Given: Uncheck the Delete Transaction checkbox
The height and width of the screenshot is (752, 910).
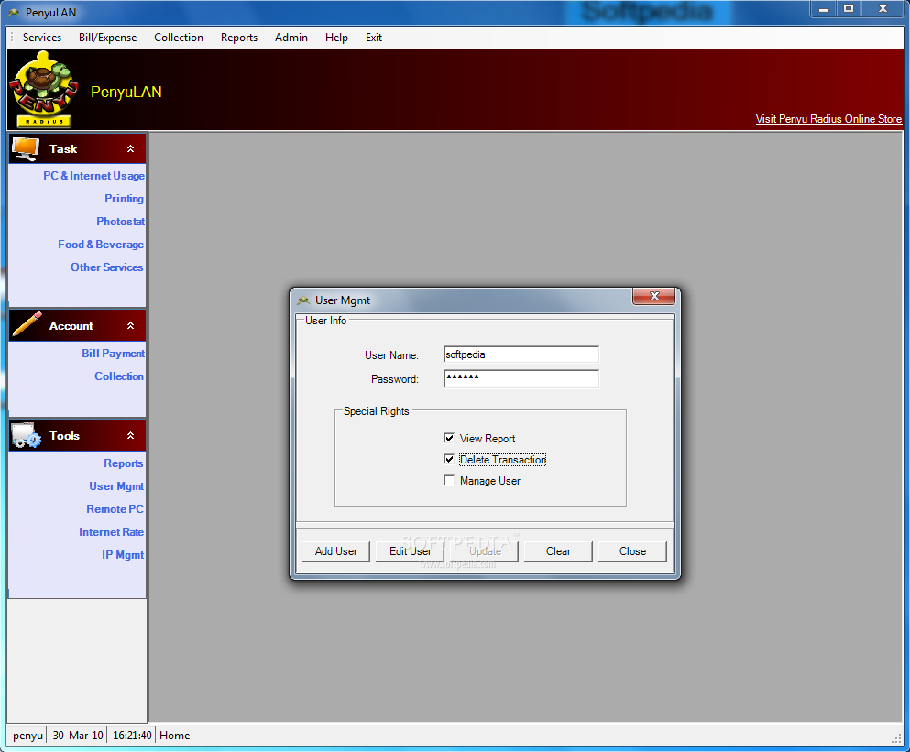Looking at the screenshot, I should (449, 459).
